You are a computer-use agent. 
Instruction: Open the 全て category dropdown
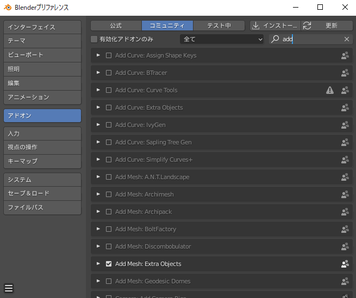(x=222, y=39)
